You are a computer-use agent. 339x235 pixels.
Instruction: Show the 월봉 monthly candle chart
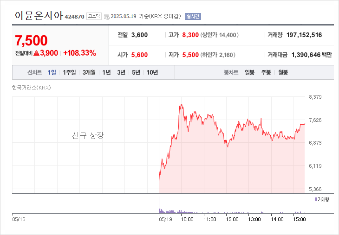tap(283, 72)
